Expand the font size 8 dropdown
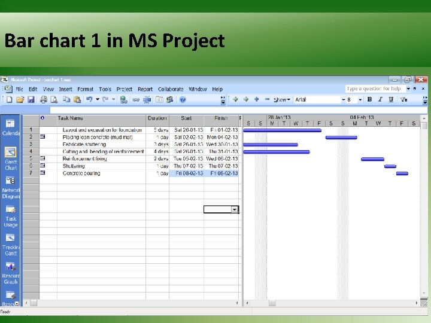 (x=360, y=100)
